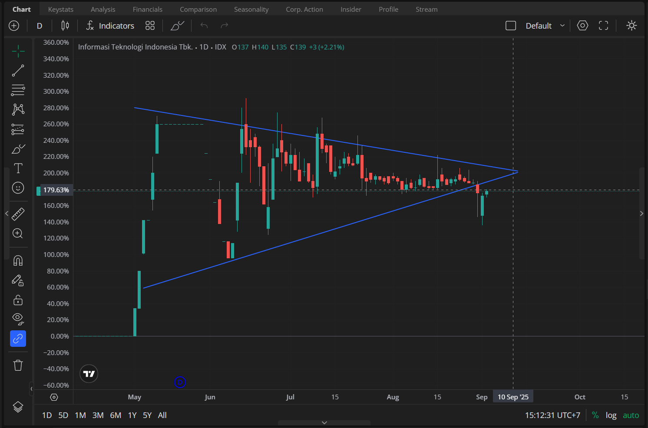Viewport: 648px width, 428px height.
Task: Add symbol with the plus button
Action: [14, 26]
